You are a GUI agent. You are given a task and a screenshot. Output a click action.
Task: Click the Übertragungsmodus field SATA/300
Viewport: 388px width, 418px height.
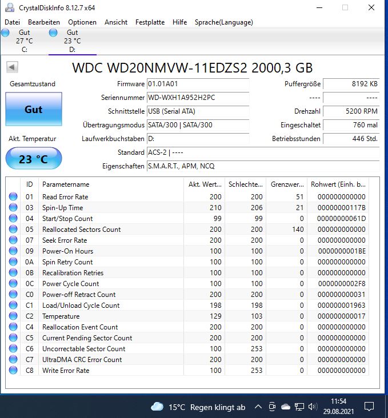click(198, 124)
